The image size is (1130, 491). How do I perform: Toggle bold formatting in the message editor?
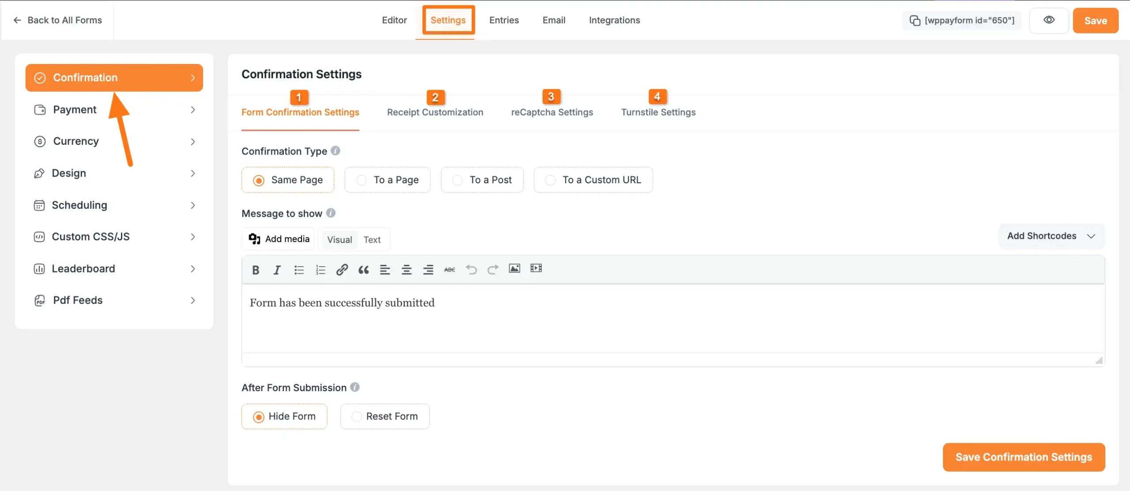pyautogui.click(x=255, y=269)
